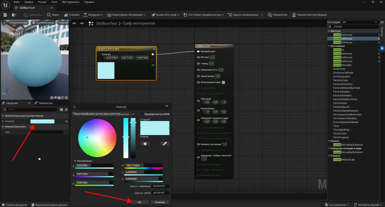Open the details panel settings gear
Viewport: 385px width, 207px height.
pyautogui.click(x=66, y=109)
